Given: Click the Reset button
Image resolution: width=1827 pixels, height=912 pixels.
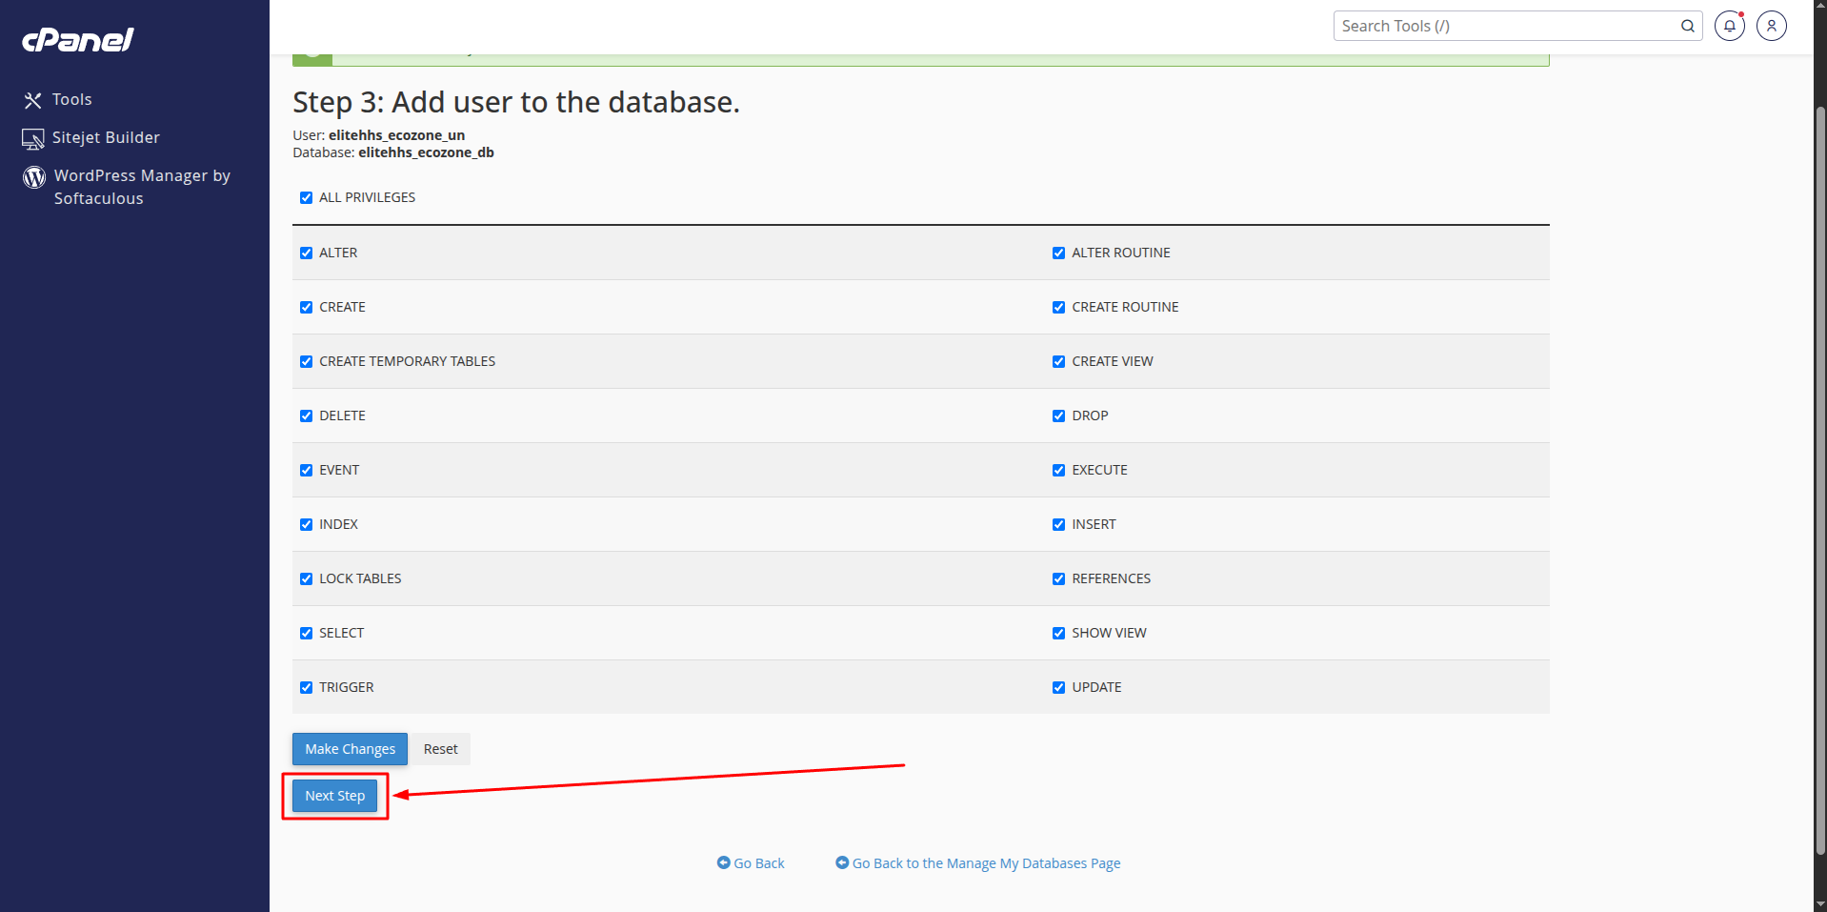Looking at the screenshot, I should pos(440,749).
